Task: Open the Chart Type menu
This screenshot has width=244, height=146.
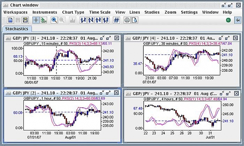Action: pyautogui.click(x=73, y=12)
